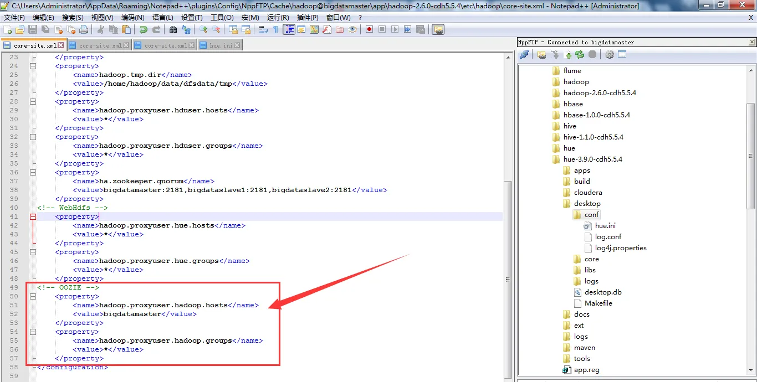This screenshot has height=382, width=757.
Task: Open the 设置(T) menu
Action: (192, 18)
